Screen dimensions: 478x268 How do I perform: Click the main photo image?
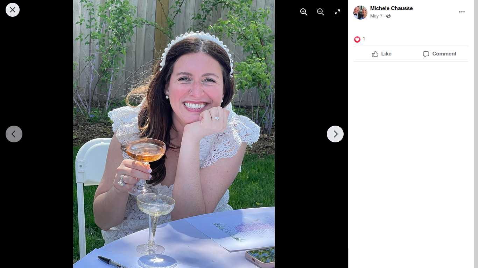(x=174, y=134)
